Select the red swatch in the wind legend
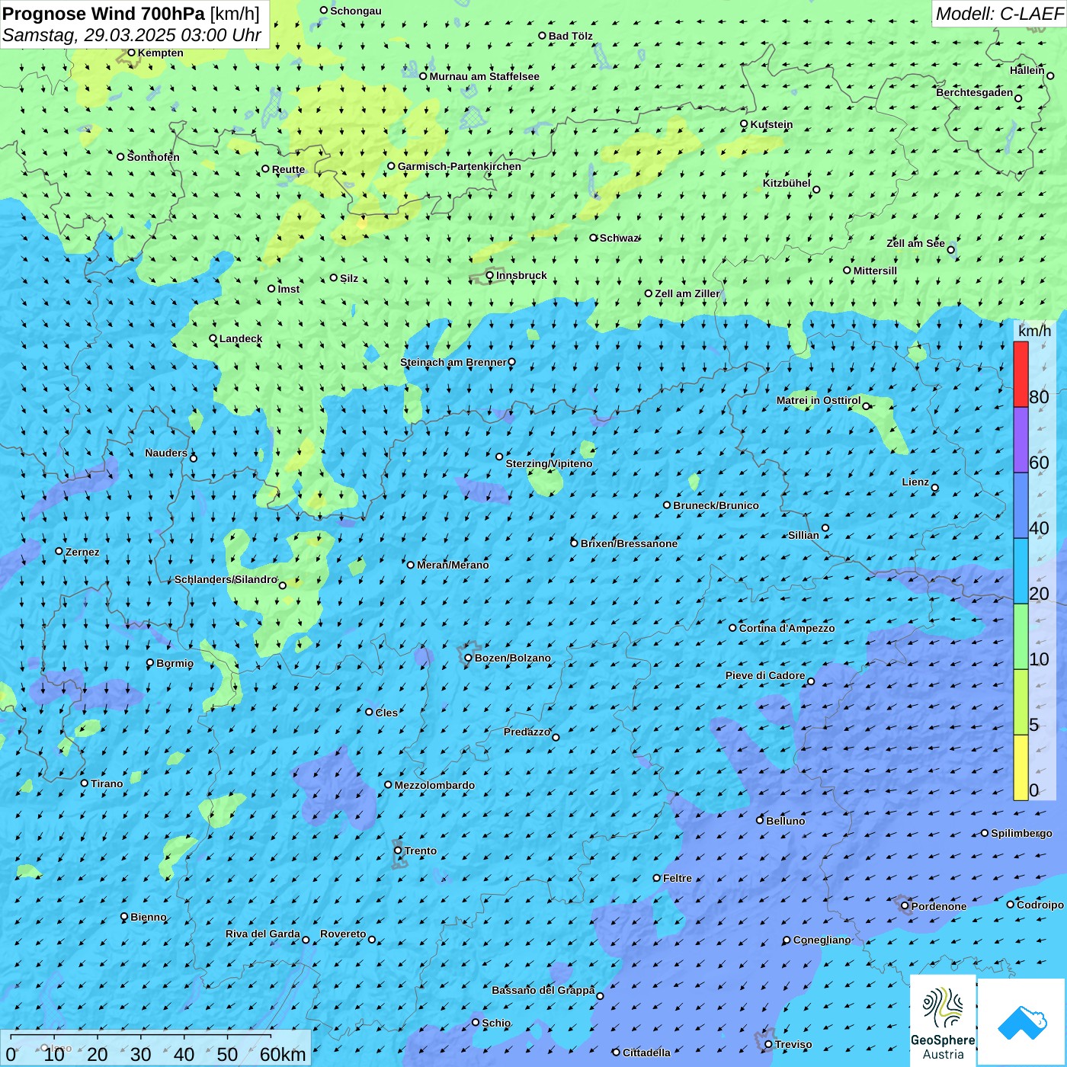This screenshot has height=1067, width=1067. coord(1021,374)
